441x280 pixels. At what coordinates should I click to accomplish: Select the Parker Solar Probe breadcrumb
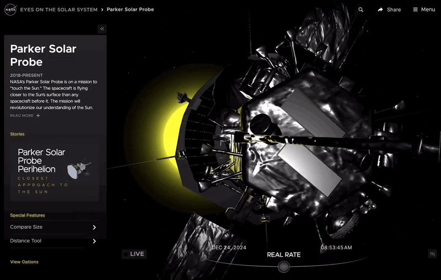pos(130,9)
